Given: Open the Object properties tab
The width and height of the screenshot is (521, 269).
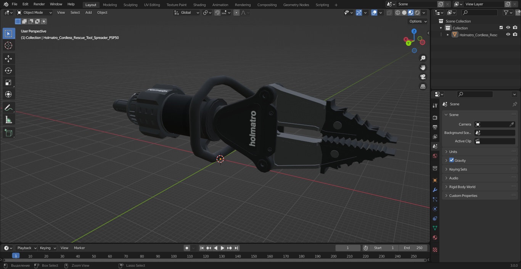Looking at the screenshot, I should point(435,180).
